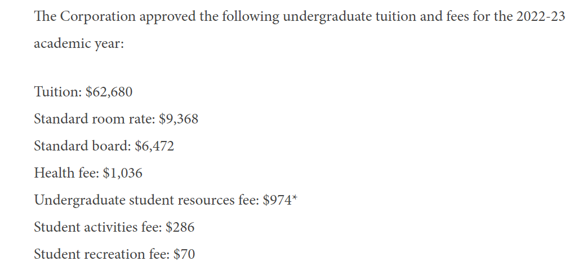The width and height of the screenshot is (583, 274).
Task: Click the asterisk after $974
Action: click(295, 198)
